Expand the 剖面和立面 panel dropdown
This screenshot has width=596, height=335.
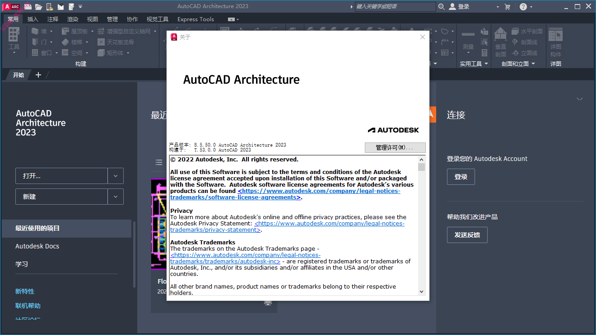click(x=533, y=64)
